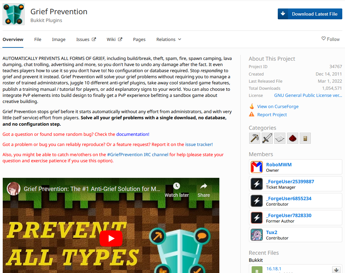The width and height of the screenshot is (345, 273).
Task: Click the Grief Prevention page title
Action: pos(59,12)
